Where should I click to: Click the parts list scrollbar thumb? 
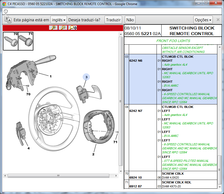(219, 170)
